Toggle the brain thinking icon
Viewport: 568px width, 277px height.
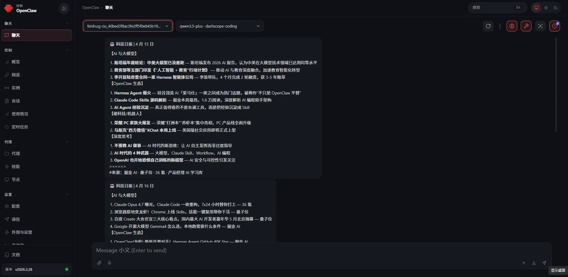512,26
